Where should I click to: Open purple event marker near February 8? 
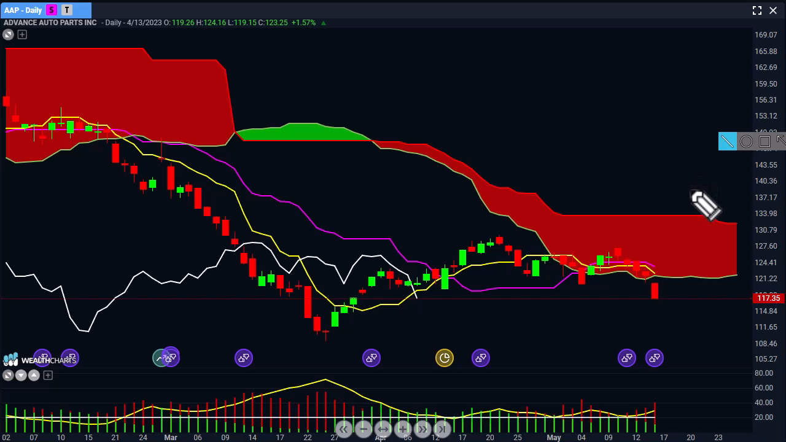click(x=42, y=358)
